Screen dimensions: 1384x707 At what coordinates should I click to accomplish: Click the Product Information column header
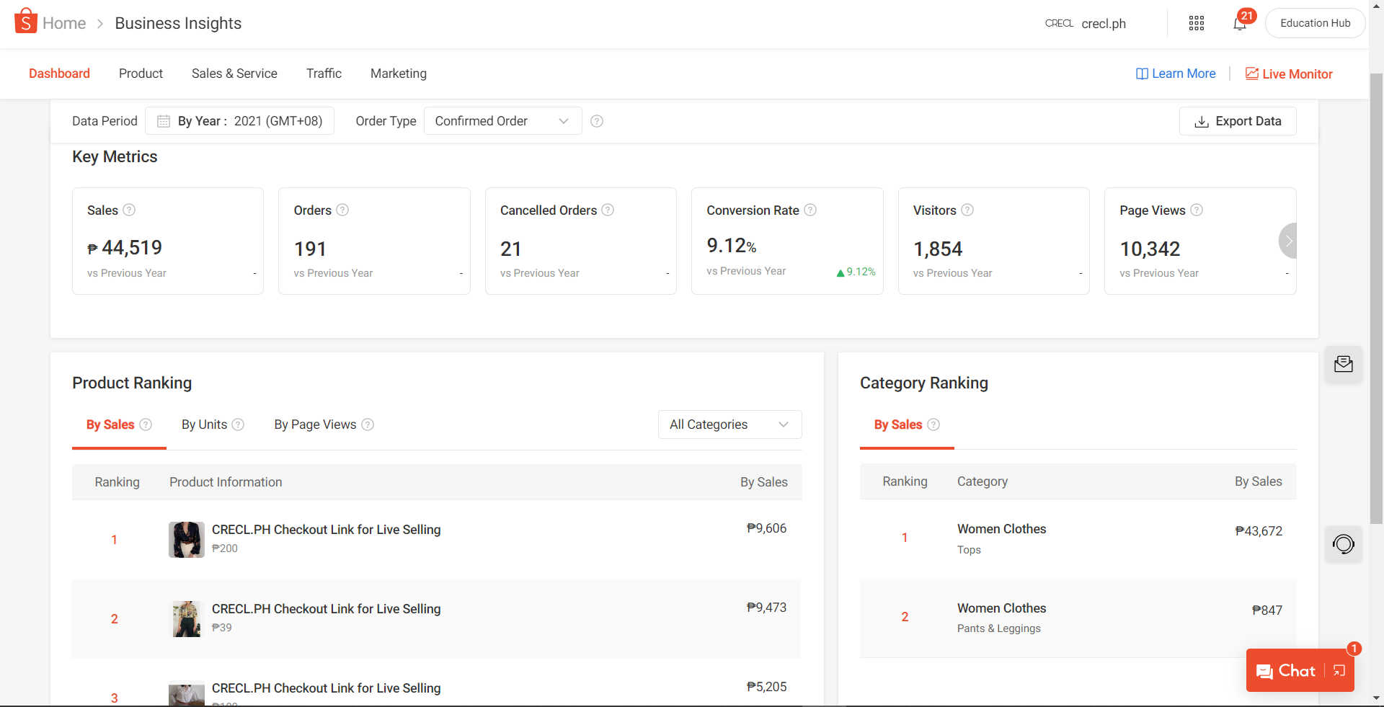(226, 482)
